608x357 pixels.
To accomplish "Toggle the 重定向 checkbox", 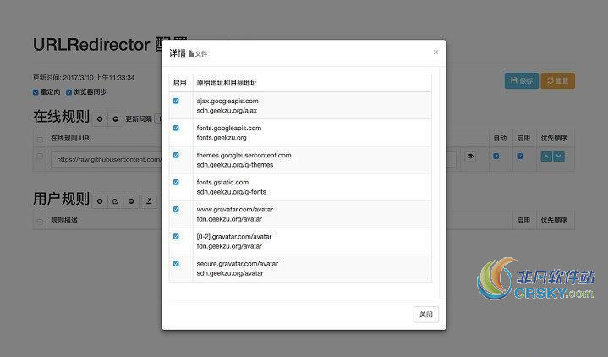I will click(36, 92).
